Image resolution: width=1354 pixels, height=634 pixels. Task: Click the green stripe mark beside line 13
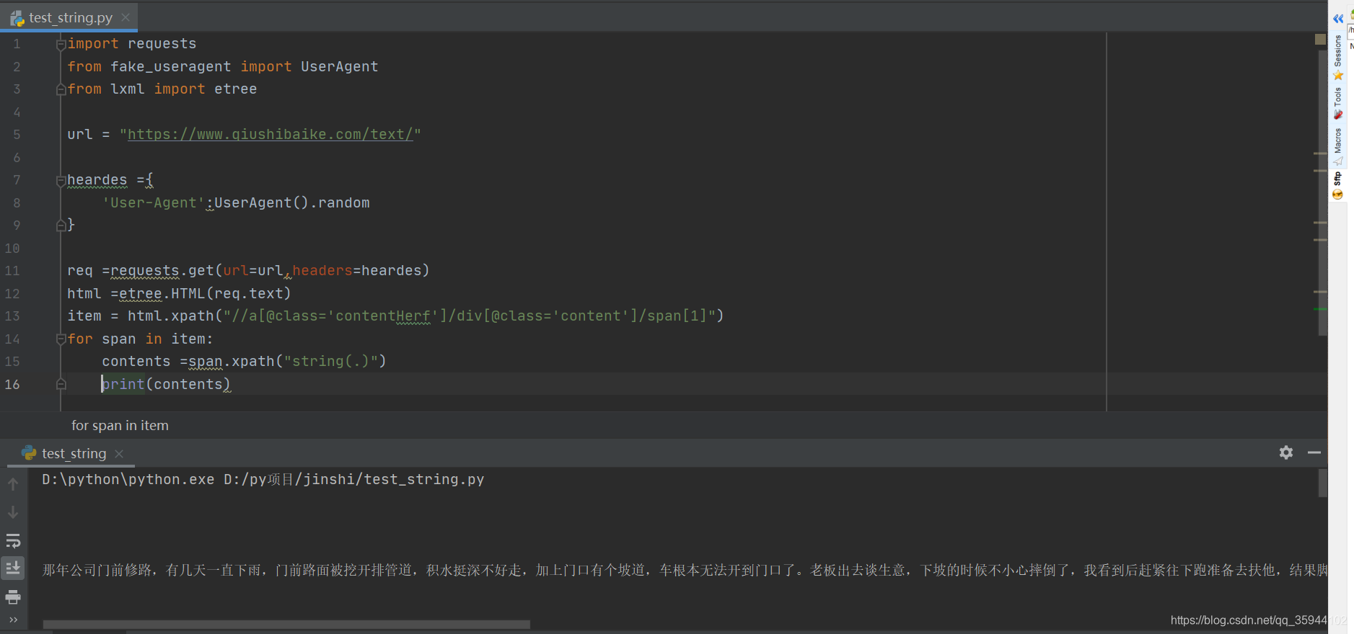[x=1320, y=309]
